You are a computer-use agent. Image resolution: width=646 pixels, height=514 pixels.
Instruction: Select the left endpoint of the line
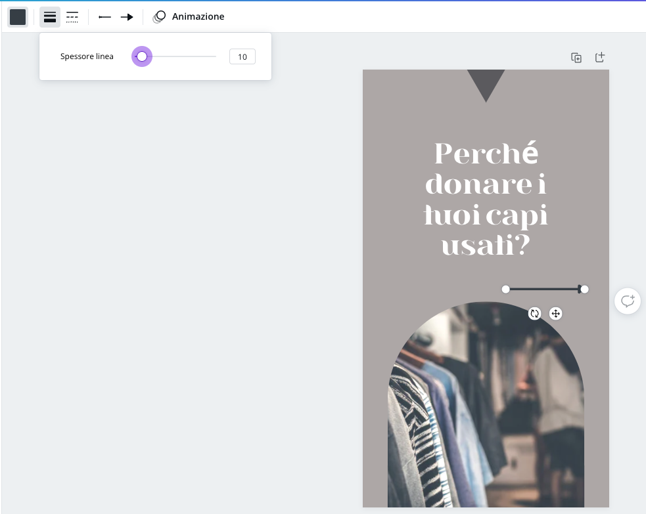(x=505, y=289)
